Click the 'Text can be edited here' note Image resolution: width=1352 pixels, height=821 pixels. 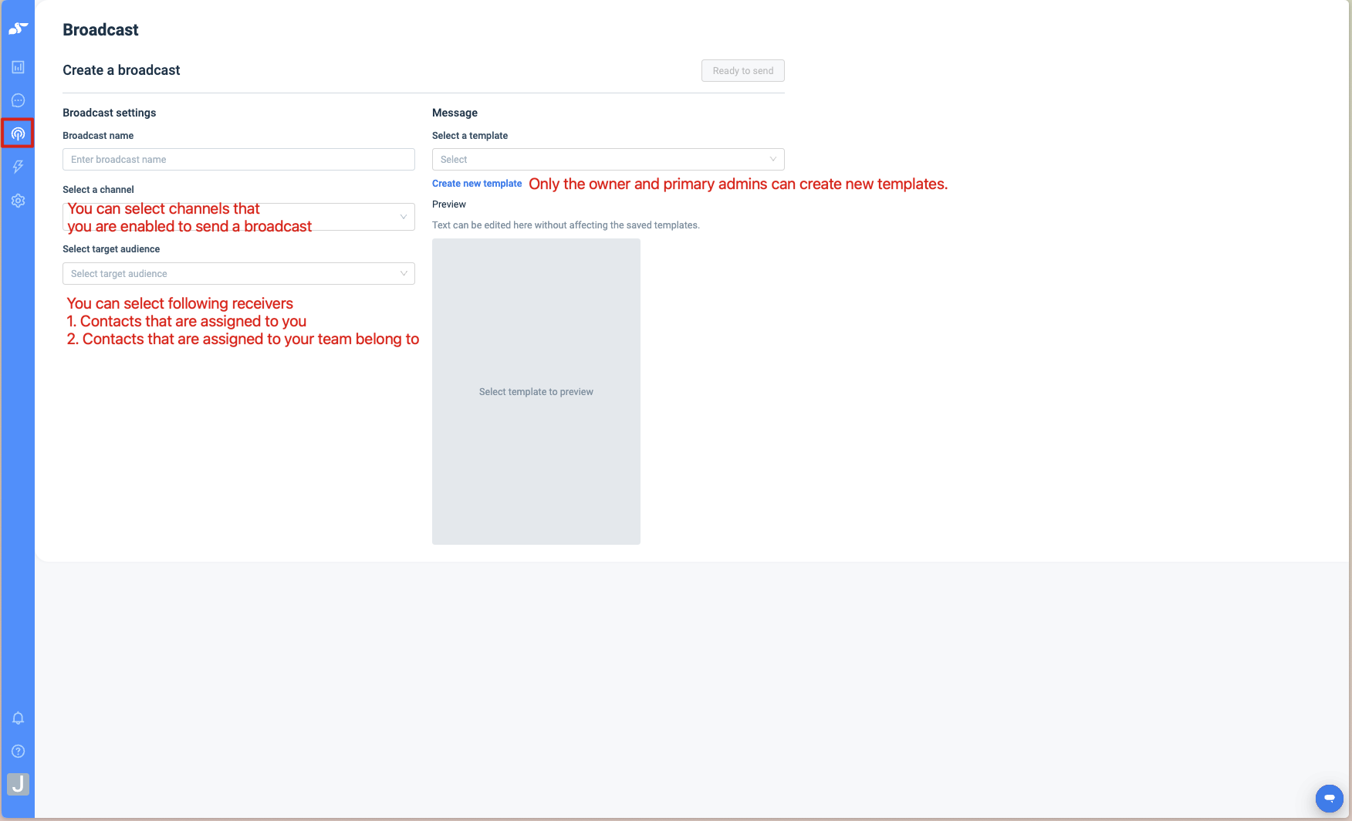(x=566, y=225)
